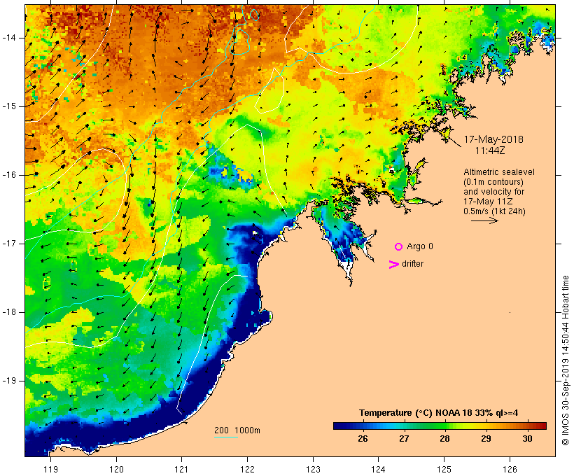Image resolution: width=574 pixels, height=476 pixels.
Task: Click the temperature colorbar
Action: [x=440, y=426]
